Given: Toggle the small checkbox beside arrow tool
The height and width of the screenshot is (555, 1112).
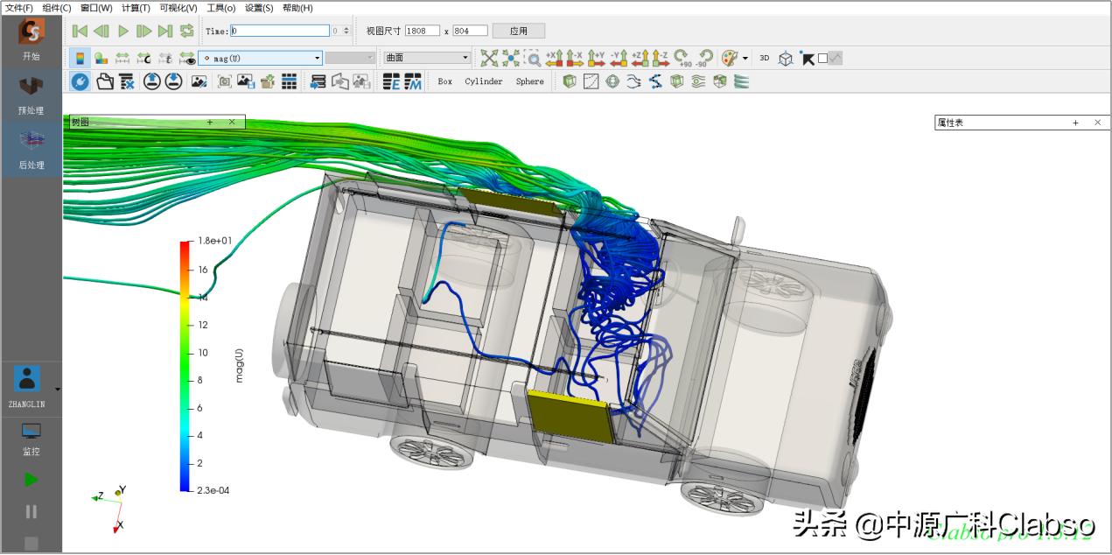Looking at the screenshot, I should [x=822, y=59].
